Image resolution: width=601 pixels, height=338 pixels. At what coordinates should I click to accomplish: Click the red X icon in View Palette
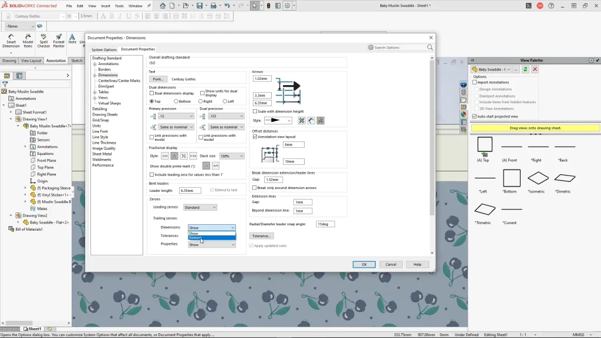pos(535,69)
